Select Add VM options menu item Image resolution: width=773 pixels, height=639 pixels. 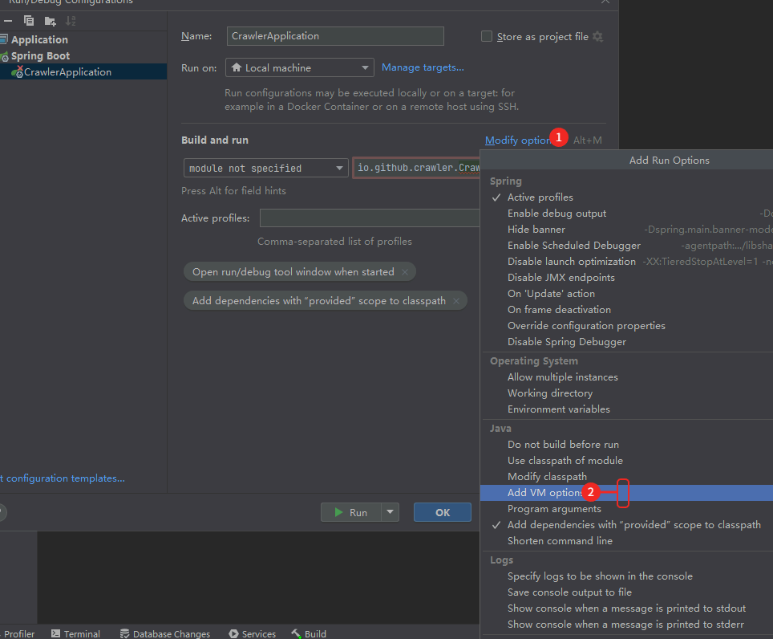[626, 493]
